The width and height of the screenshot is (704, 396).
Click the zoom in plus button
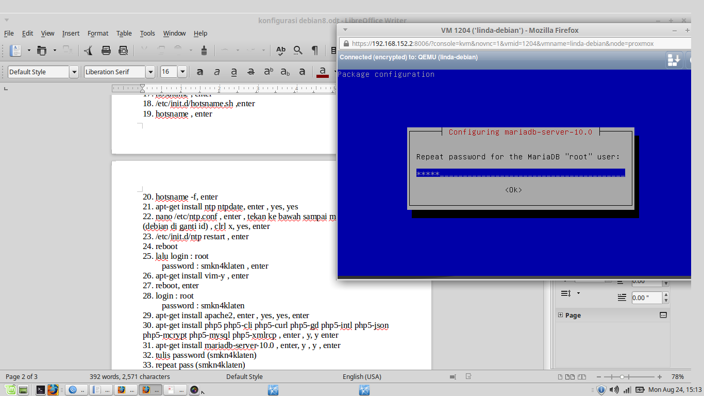[x=659, y=377]
